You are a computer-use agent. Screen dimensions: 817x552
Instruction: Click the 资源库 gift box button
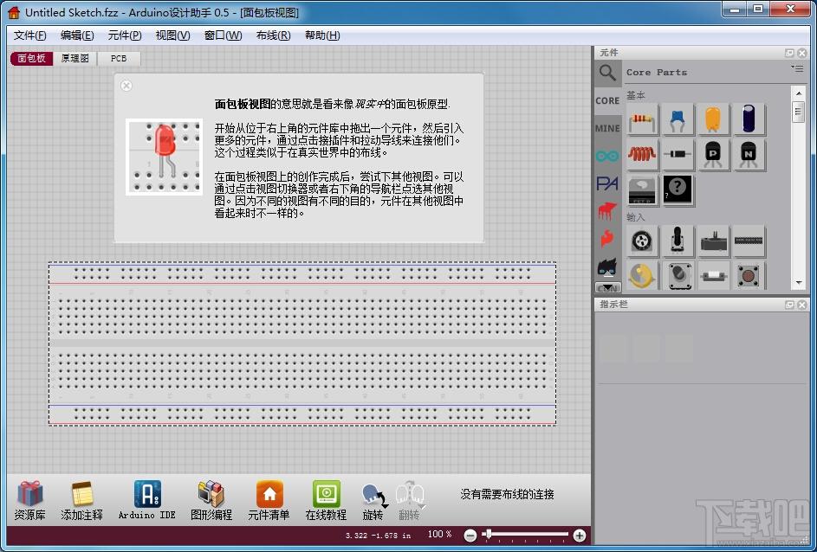[x=30, y=500]
